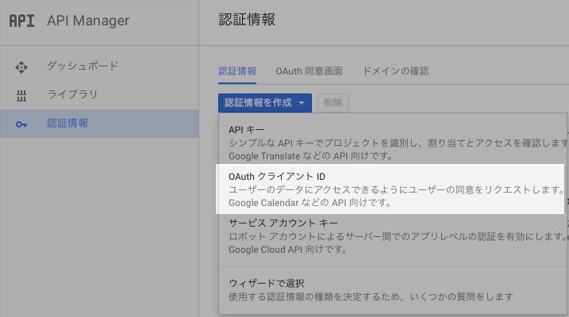This screenshot has width=569, height=317.
Task: Go to ライブラリ in the sidebar
Action: pyautogui.click(x=72, y=94)
